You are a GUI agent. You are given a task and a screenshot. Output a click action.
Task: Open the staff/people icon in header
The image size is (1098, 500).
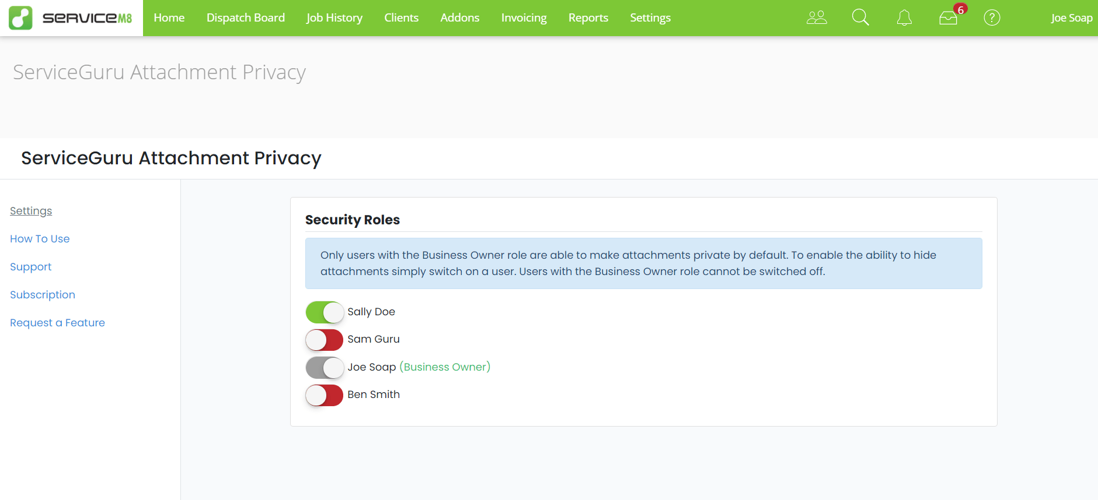(817, 17)
